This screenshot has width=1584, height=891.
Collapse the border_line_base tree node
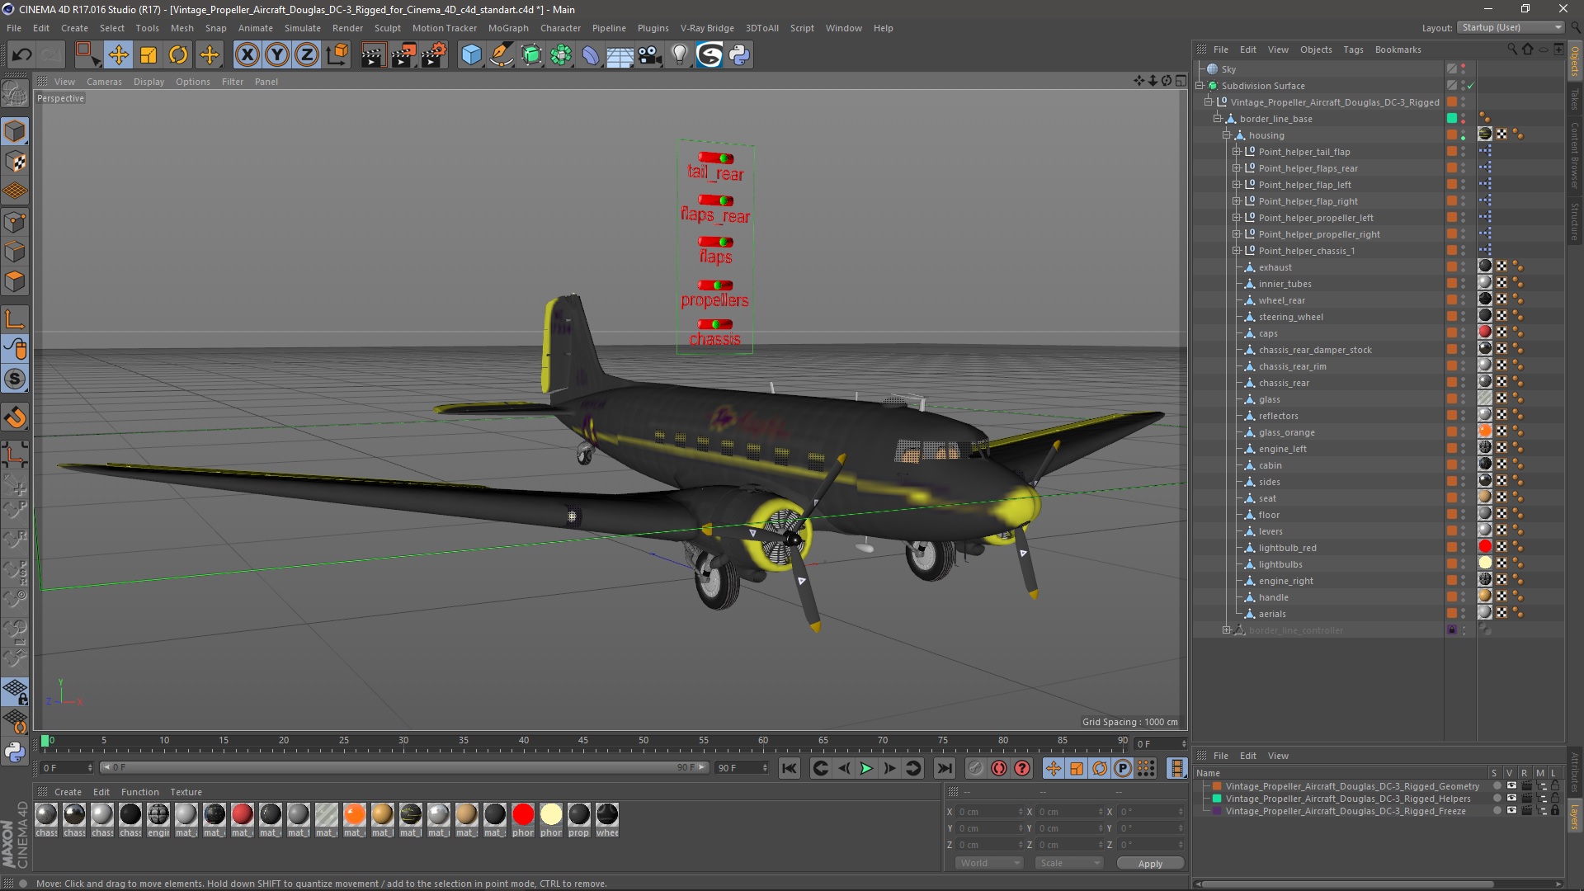coord(1218,119)
